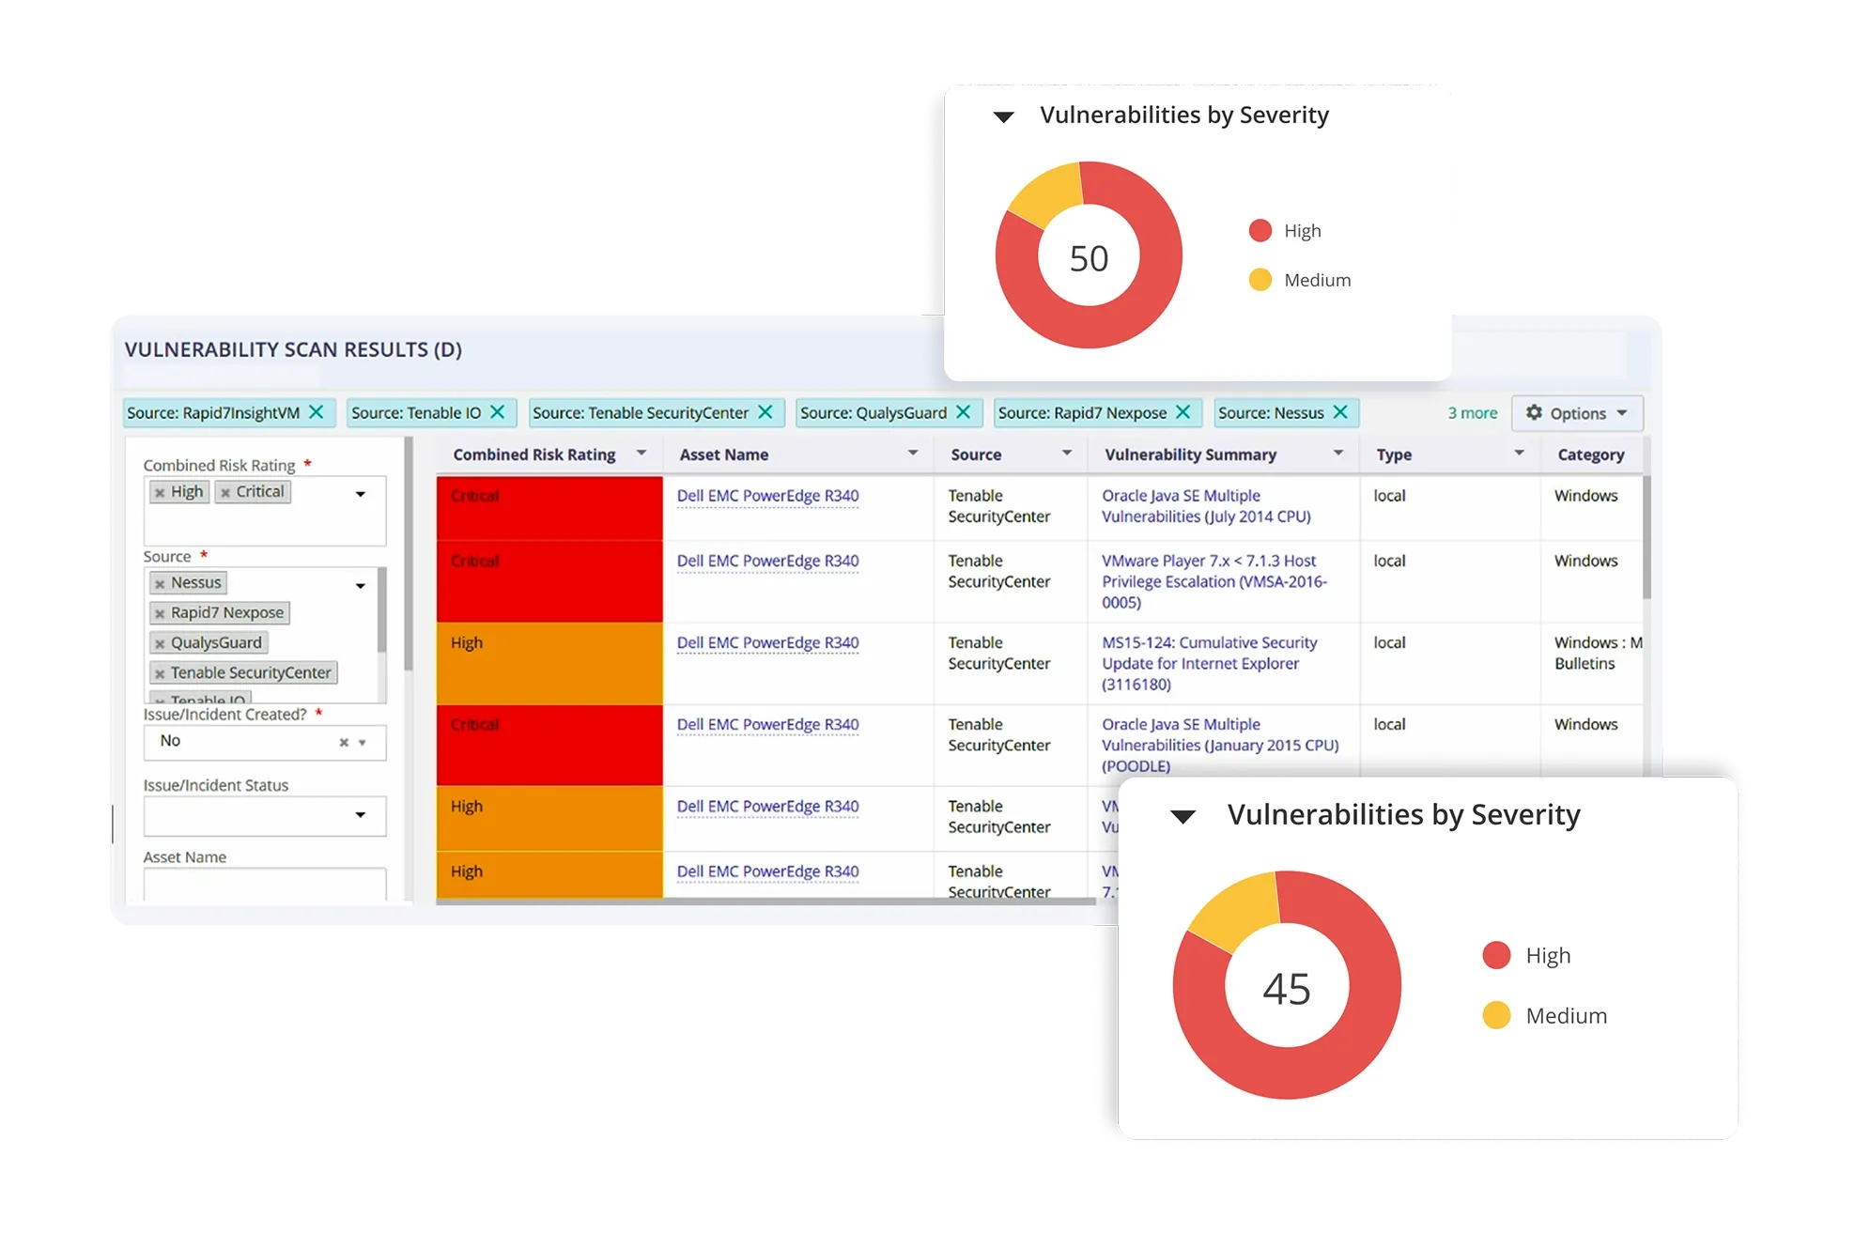Remove the Source: Rapid7 Nexpose filter chip
1855x1233 pixels.
[1183, 412]
